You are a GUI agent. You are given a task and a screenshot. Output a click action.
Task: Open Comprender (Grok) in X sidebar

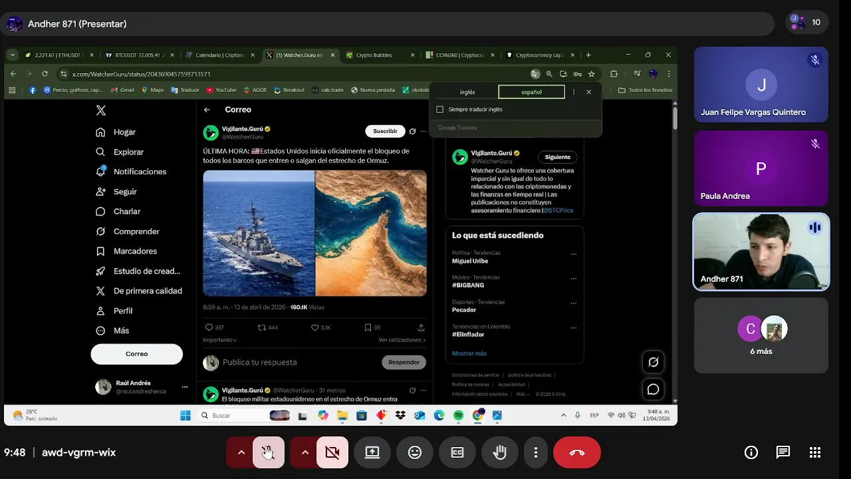click(x=128, y=232)
